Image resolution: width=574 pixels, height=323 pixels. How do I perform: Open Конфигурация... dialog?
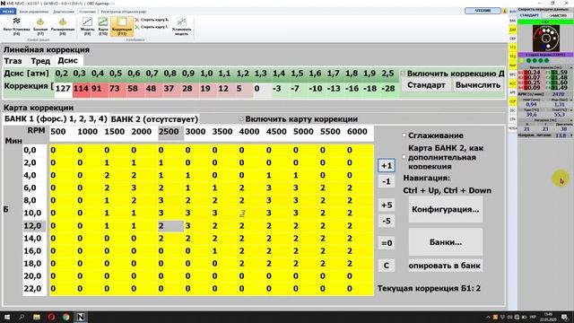(x=446, y=209)
